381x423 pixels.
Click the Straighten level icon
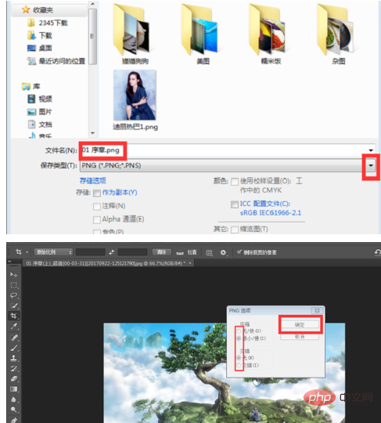[x=180, y=252]
